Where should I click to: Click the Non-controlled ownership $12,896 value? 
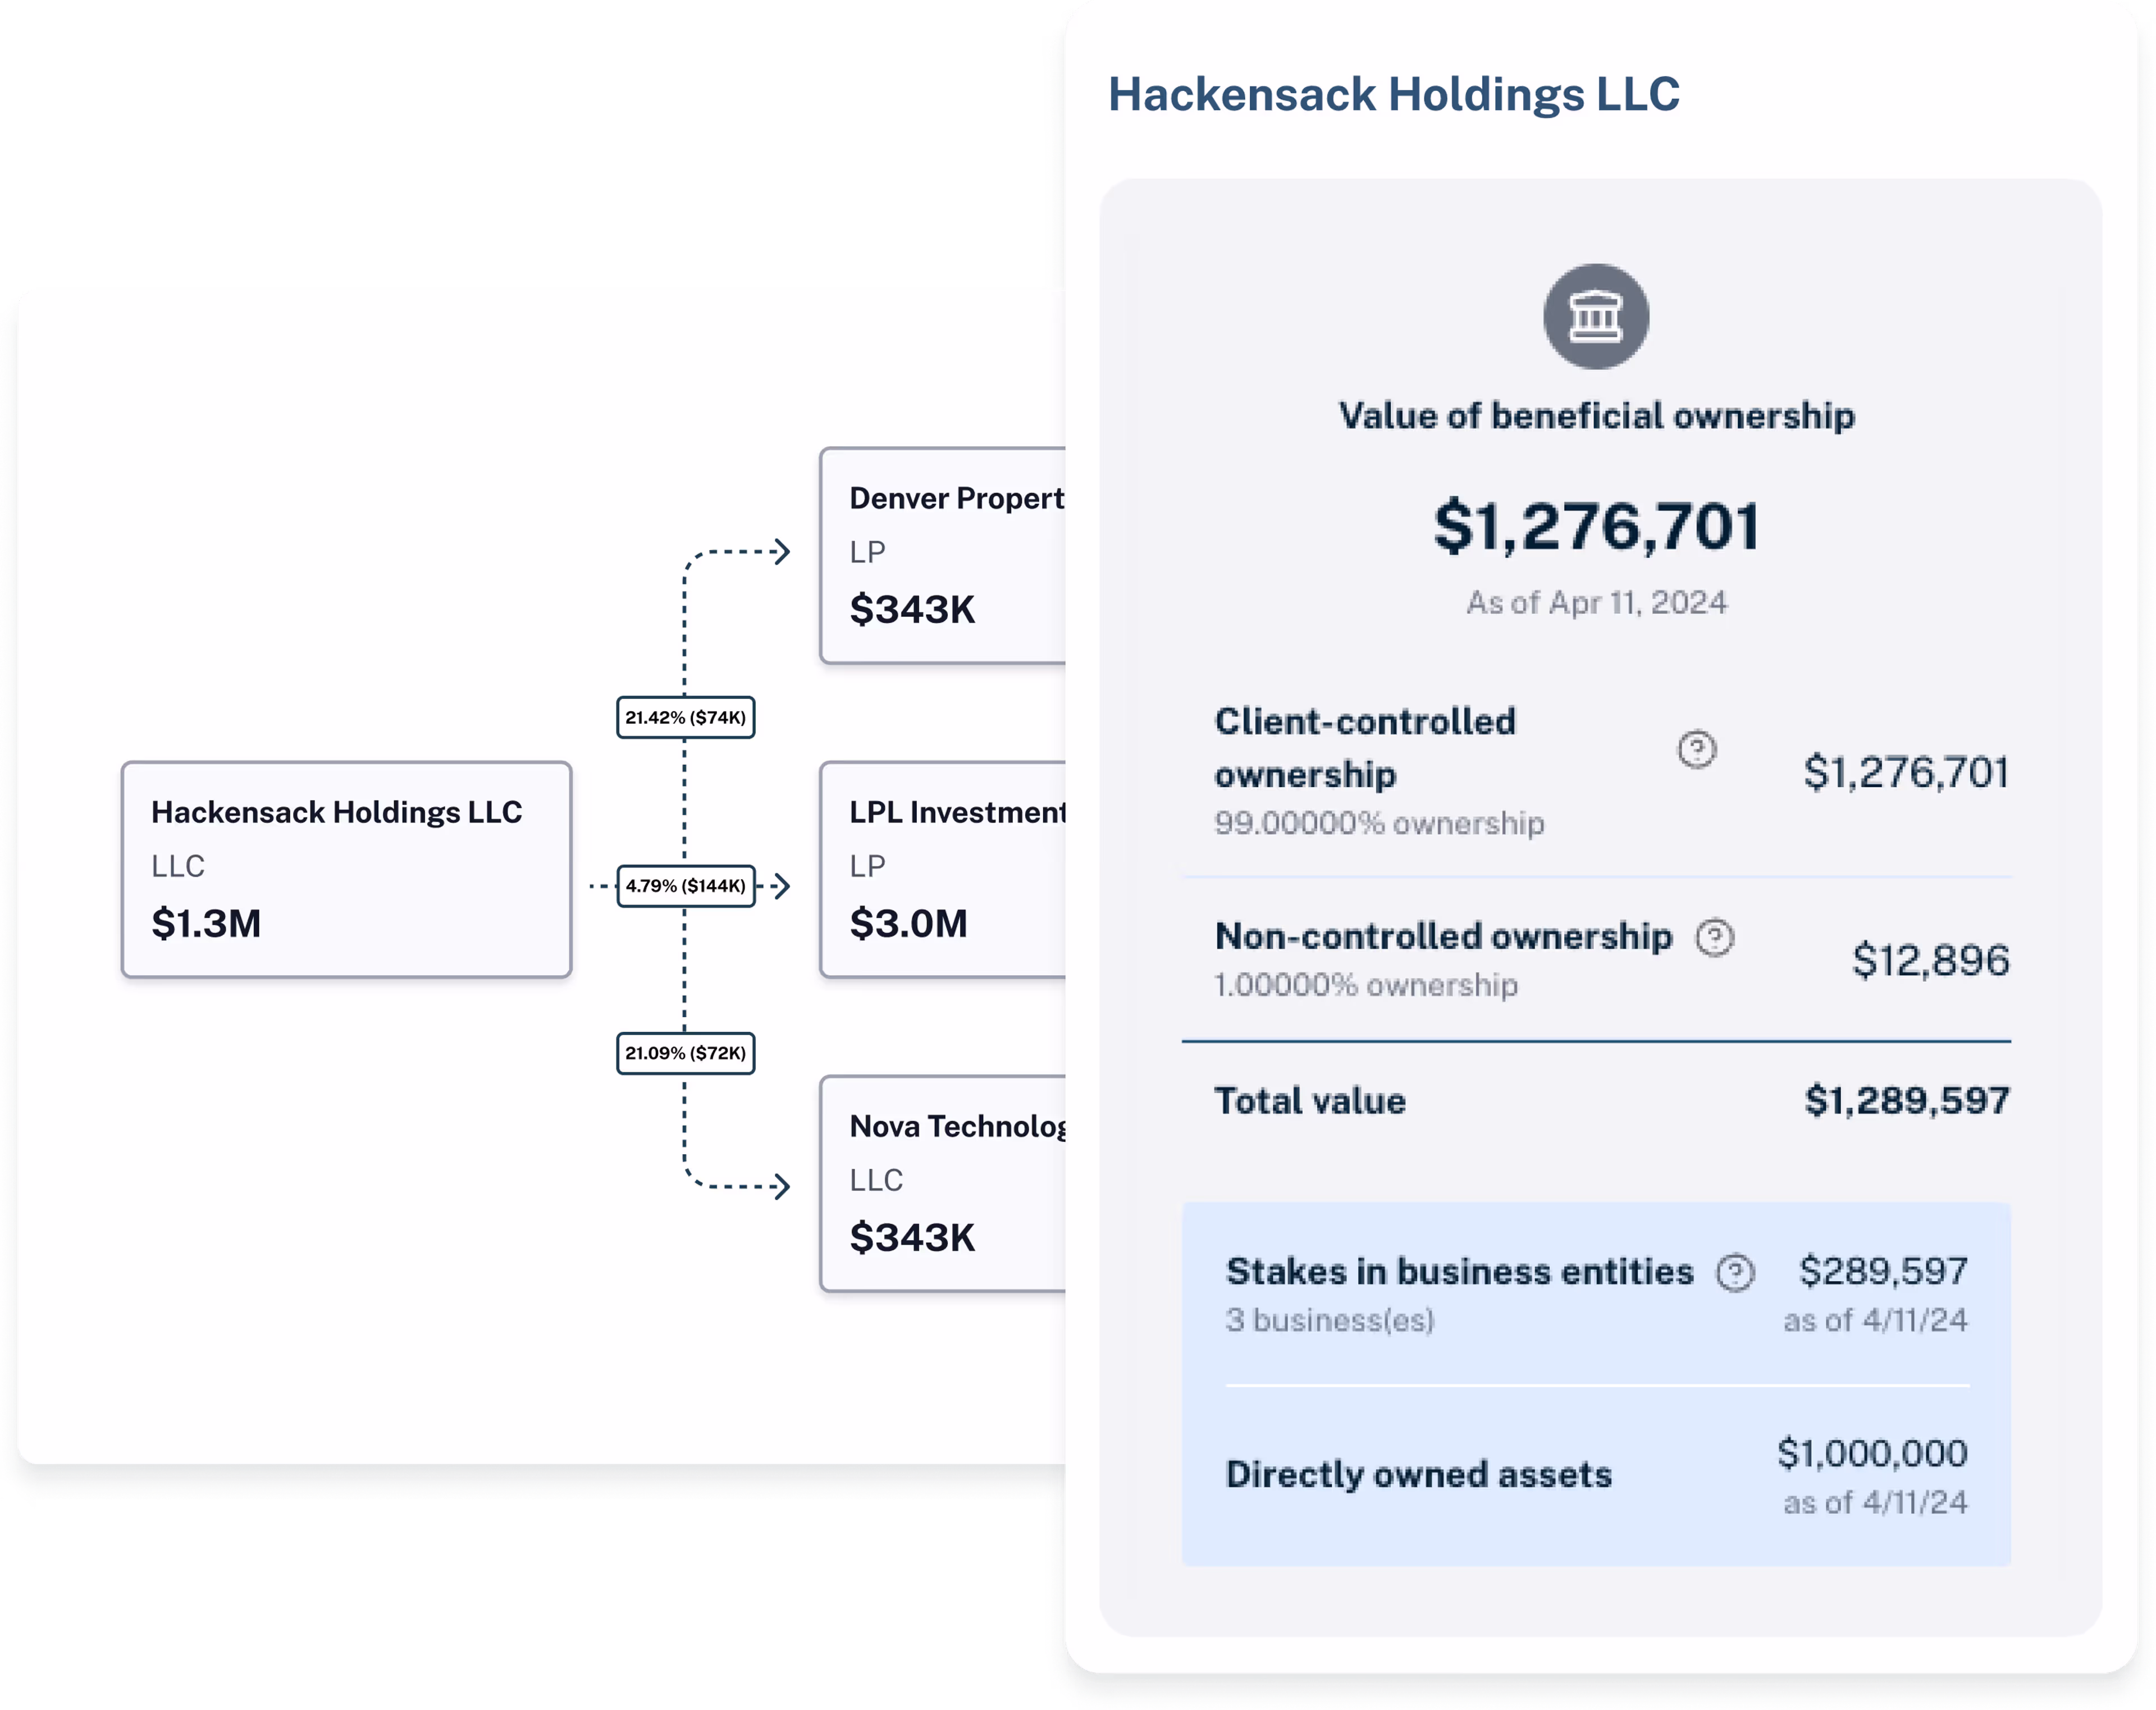[1929, 960]
